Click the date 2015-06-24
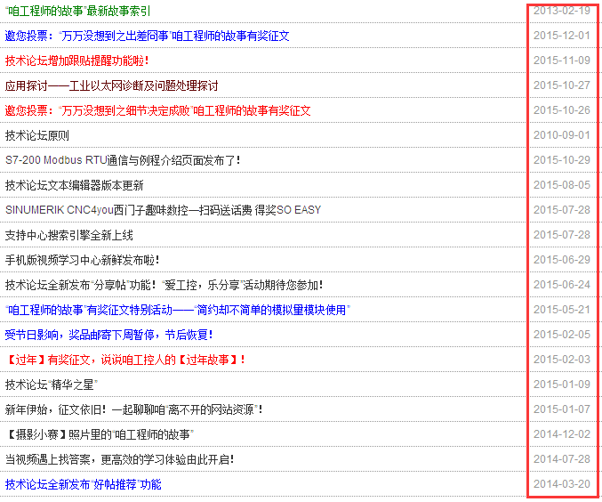602x502 pixels. pos(562,285)
